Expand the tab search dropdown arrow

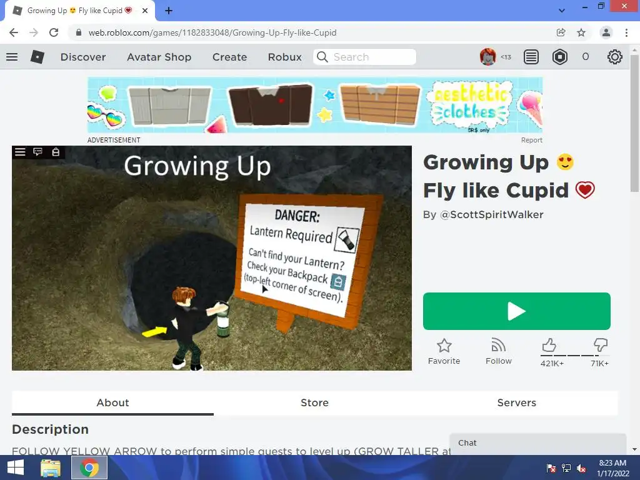tap(562, 11)
